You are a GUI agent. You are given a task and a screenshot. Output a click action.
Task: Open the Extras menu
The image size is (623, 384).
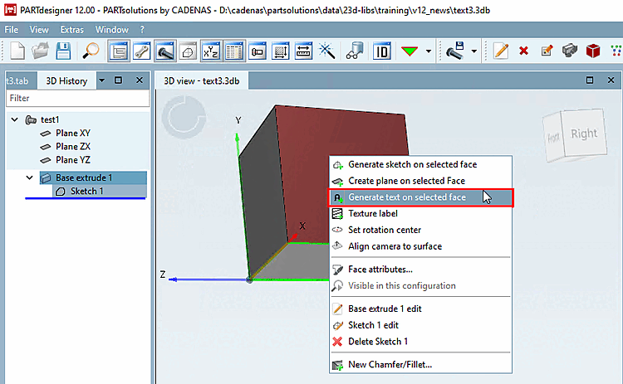[72, 30]
